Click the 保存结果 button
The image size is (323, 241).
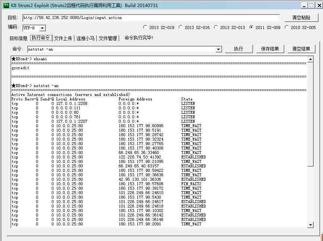pyautogui.click(x=270, y=49)
